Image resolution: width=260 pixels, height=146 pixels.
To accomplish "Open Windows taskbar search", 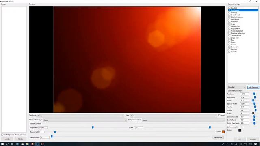I will (x=7, y=144).
